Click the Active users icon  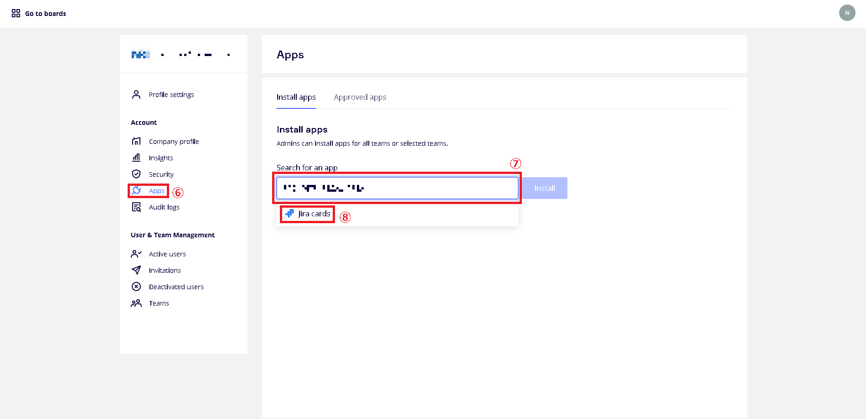tap(136, 254)
